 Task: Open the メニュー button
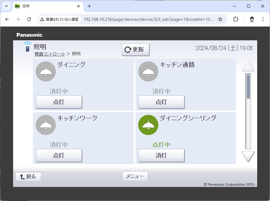pyautogui.click(x=135, y=176)
